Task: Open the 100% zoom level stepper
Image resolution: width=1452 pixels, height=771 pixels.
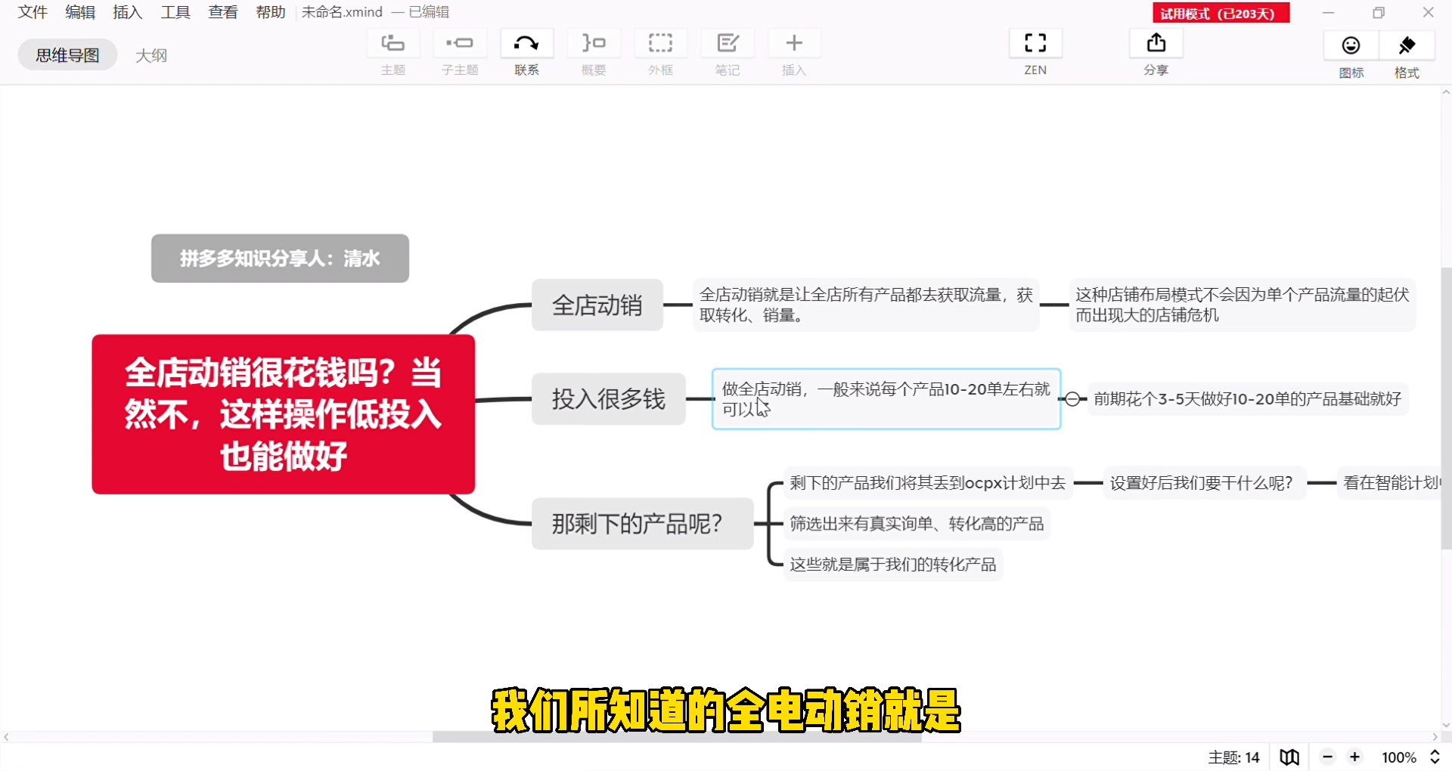Action: (x=1435, y=757)
